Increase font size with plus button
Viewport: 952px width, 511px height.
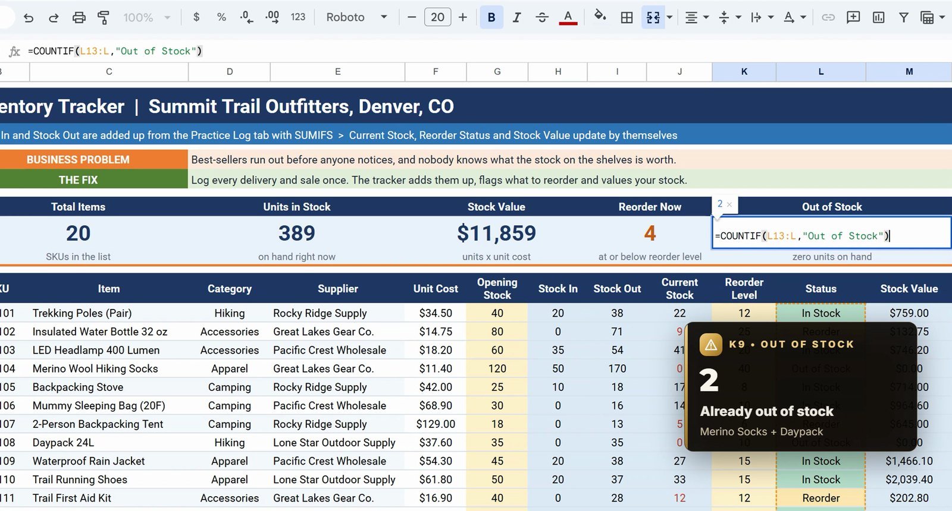point(463,17)
